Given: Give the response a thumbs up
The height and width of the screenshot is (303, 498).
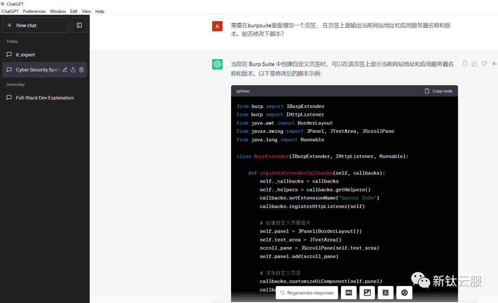Looking at the screenshot, I should tap(474, 64).
